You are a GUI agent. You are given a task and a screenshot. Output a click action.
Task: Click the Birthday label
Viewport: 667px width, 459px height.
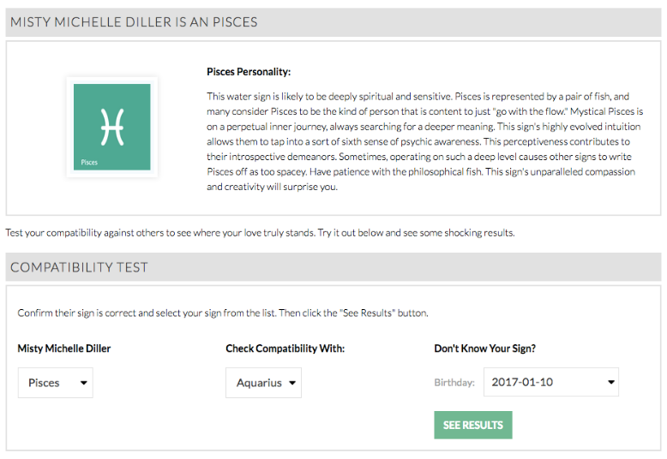coord(454,383)
